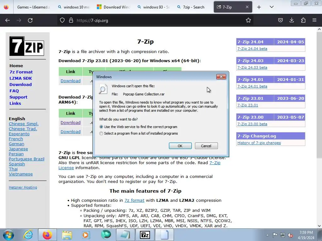The image size is (322, 241).
Task: Expand the list all tabs chevron
Action: point(272,7)
